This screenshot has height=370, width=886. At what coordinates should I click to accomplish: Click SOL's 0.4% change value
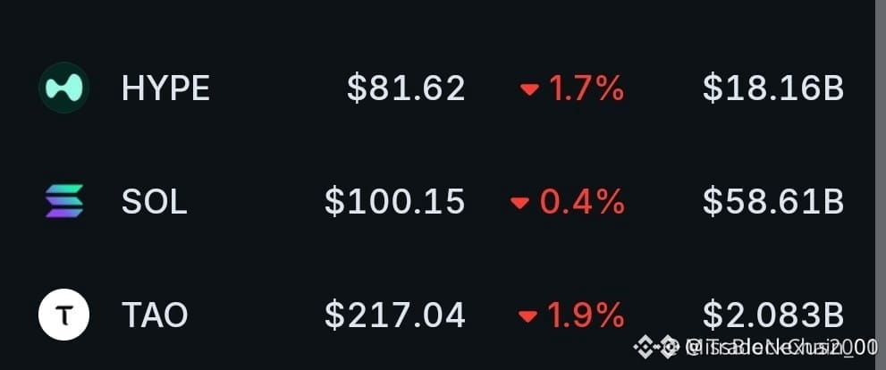point(581,202)
